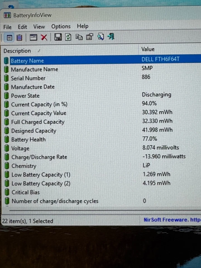Click battery icon beside Manufacture Name

6,70
